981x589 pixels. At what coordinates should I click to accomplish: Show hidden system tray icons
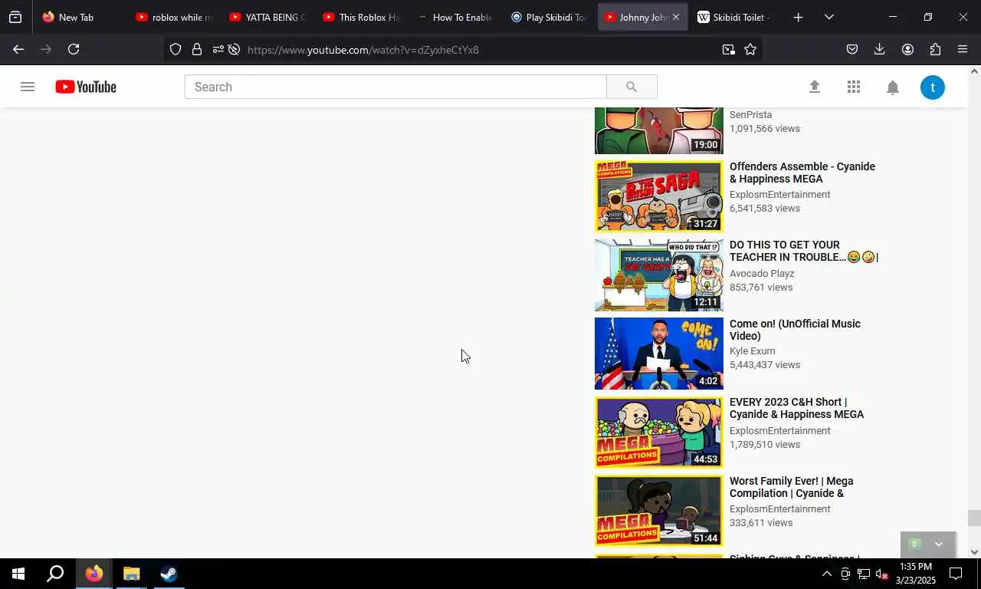[826, 574]
